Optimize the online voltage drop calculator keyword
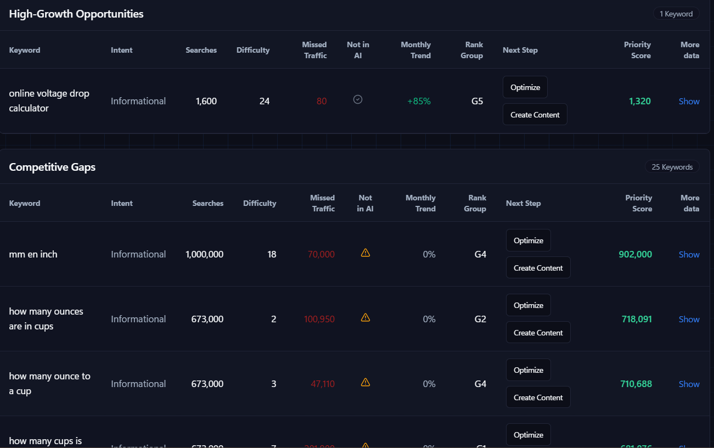 coord(525,87)
